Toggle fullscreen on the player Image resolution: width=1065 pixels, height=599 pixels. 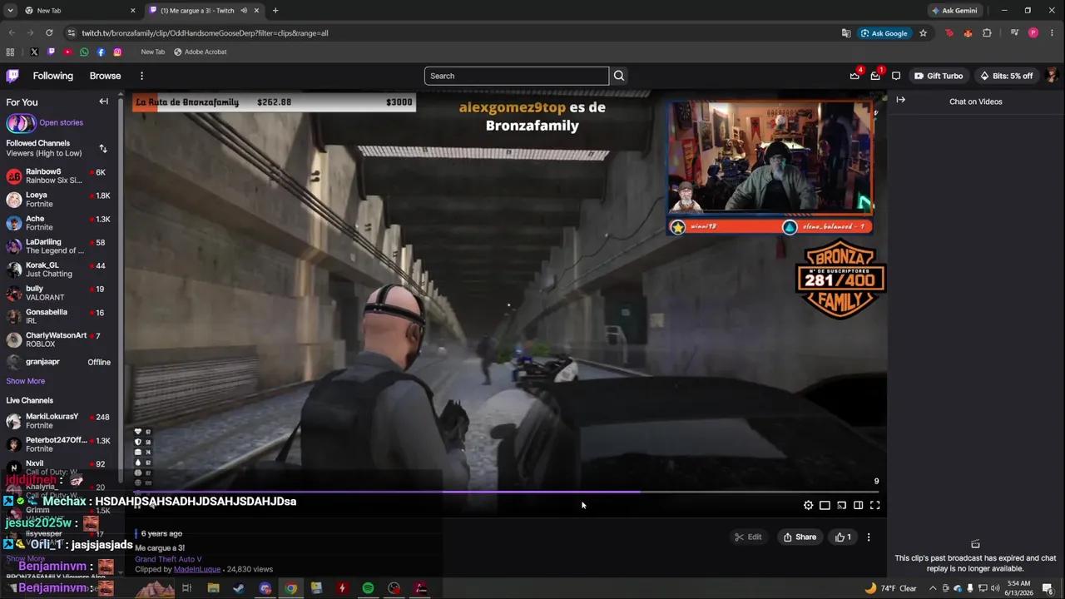[874, 505]
